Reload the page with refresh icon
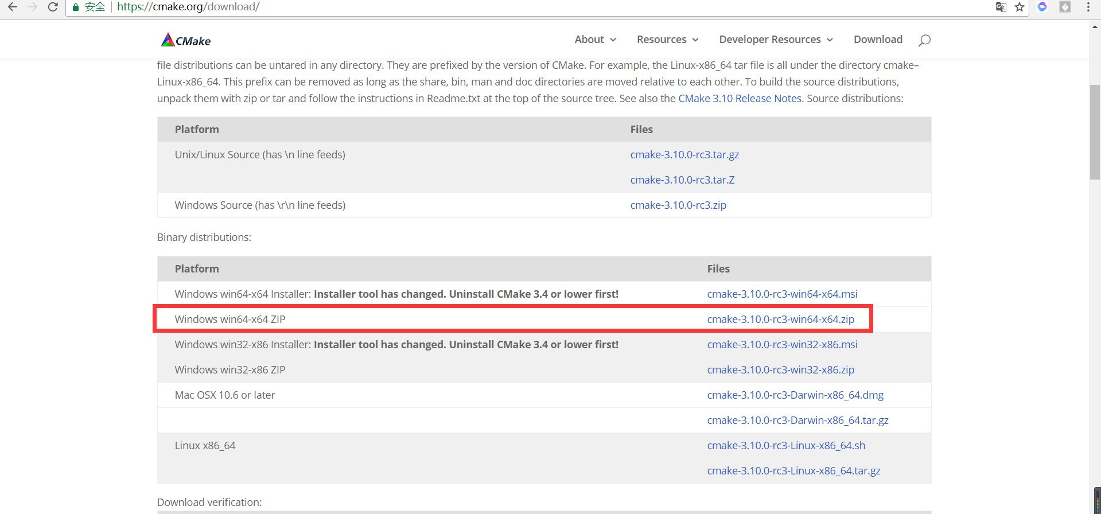The width and height of the screenshot is (1101, 514). [x=53, y=7]
